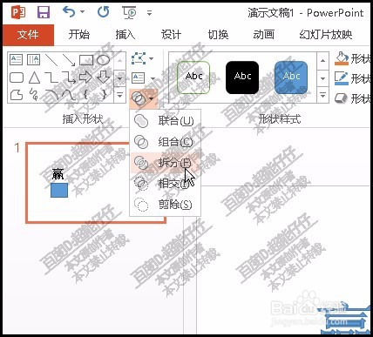This screenshot has width=373, height=337.
Task: Select the horizontal text box shape
Action: 17,60
